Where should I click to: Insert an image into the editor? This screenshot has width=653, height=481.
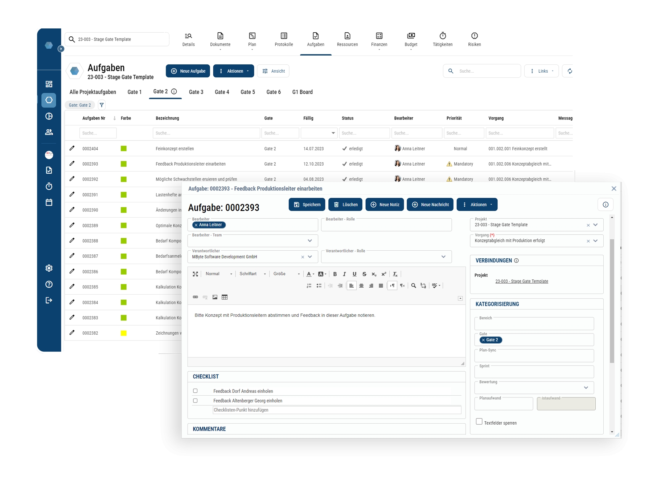[215, 297]
